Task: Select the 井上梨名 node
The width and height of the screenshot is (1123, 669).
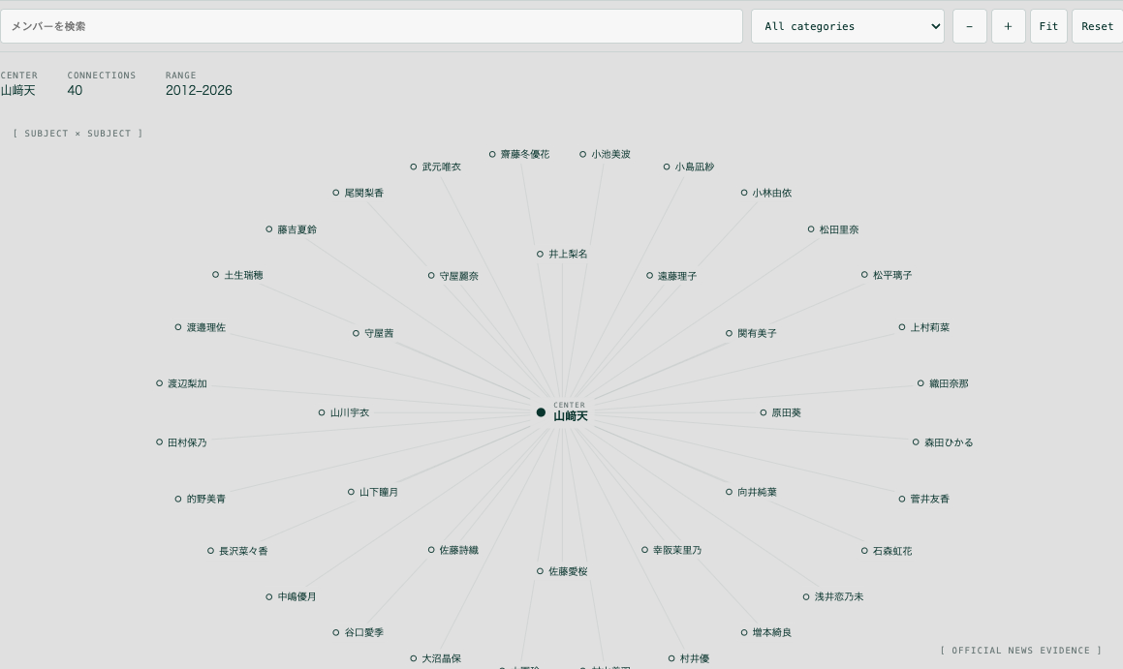Action: (562, 254)
